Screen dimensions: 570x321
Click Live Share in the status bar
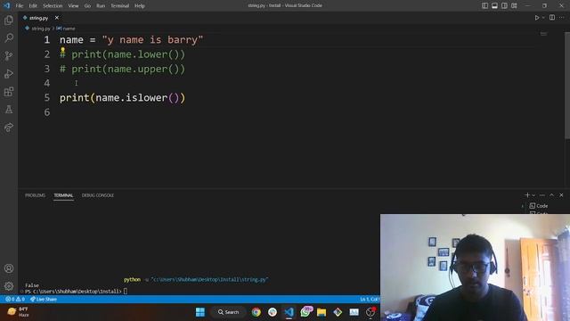[x=44, y=300]
